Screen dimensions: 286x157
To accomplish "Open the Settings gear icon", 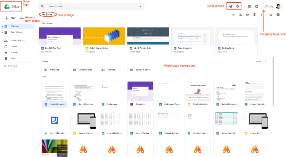I will (238, 6).
